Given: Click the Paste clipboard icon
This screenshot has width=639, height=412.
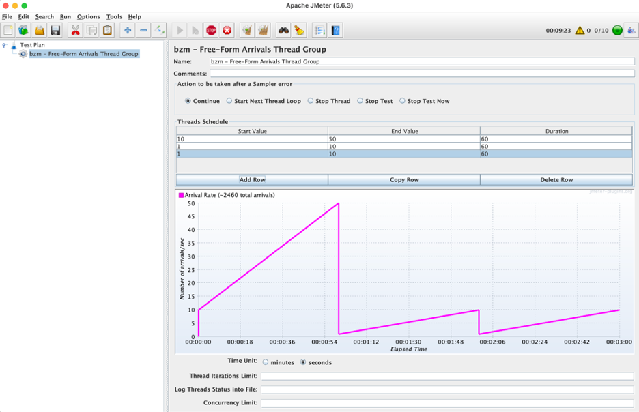Looking at the screenshot, I should pos(108,30).
